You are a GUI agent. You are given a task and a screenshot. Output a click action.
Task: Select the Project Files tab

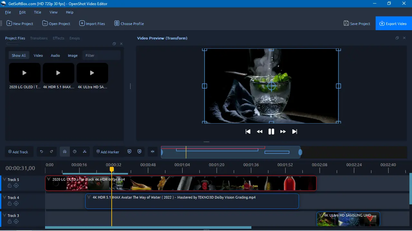pyautogui.click(x=15, y=38)
